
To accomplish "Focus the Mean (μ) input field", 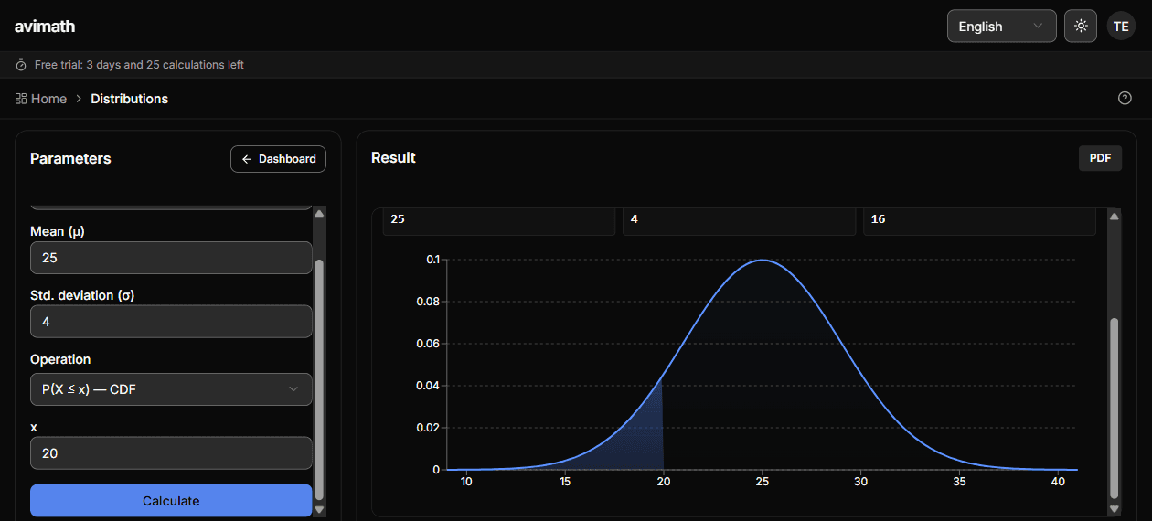I will tap(171, 258).
